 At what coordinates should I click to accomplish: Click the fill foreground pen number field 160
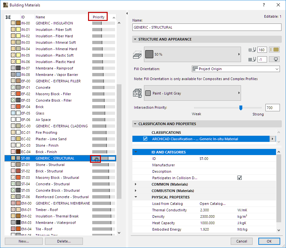[x=262, y=50]
